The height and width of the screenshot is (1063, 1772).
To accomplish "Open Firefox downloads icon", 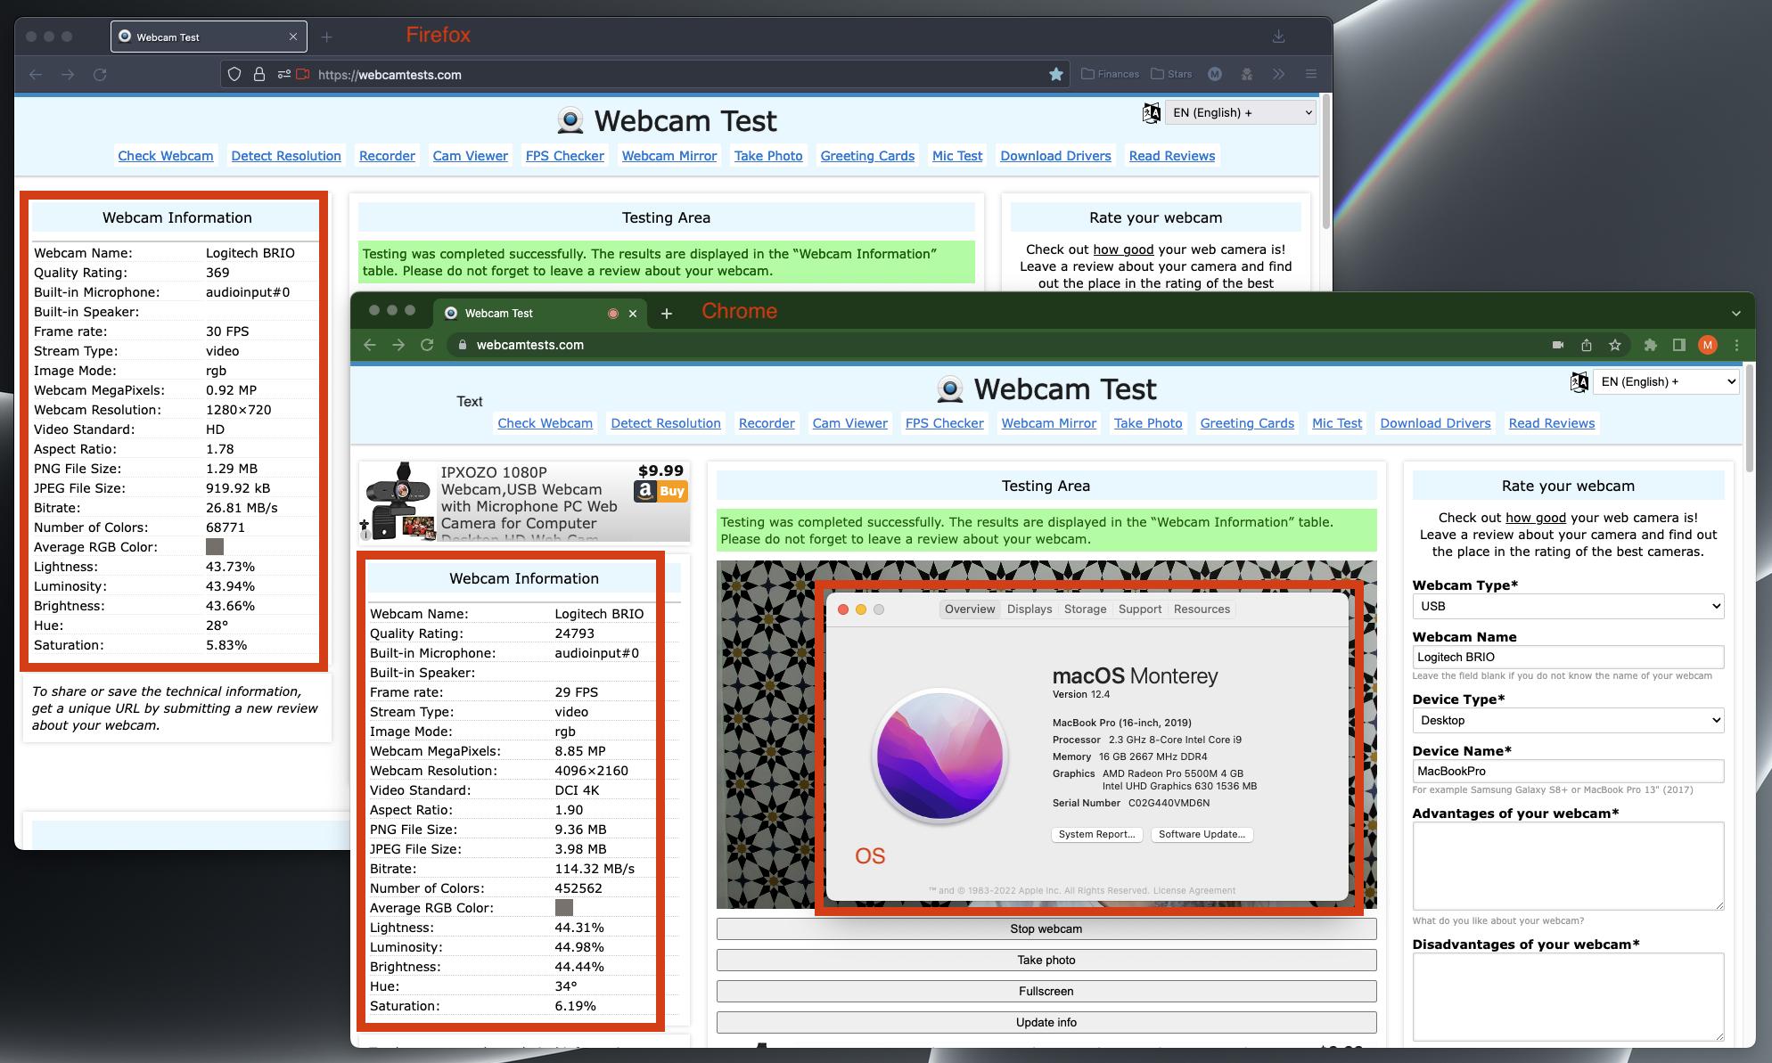I will pyautogui.click(x=1278, y=36).
